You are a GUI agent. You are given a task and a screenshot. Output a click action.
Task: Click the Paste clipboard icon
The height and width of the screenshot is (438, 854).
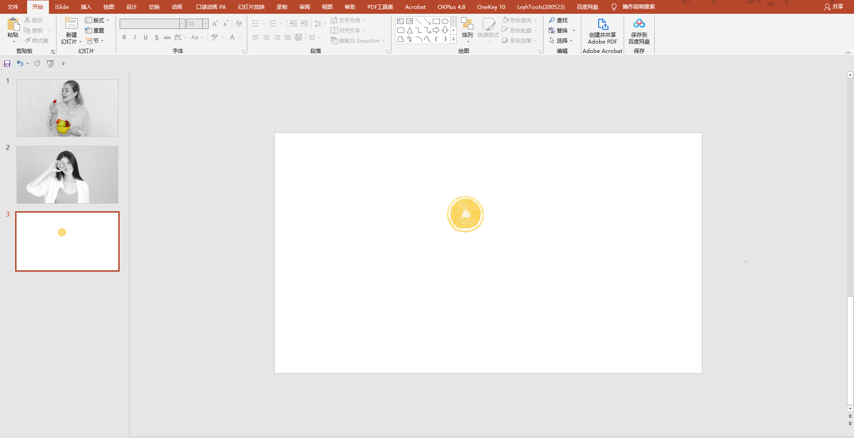pyautogui.click(x=13, y=24)
